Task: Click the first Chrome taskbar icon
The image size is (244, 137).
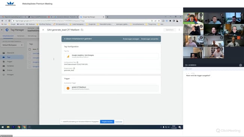Action: click(x=19, y=127)
